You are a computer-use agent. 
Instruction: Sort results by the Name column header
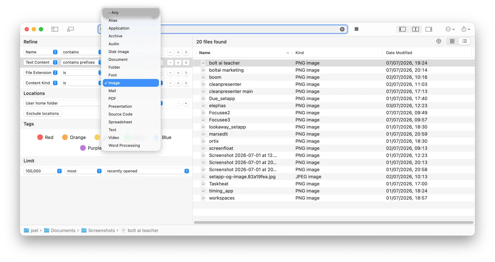[244, 53]
